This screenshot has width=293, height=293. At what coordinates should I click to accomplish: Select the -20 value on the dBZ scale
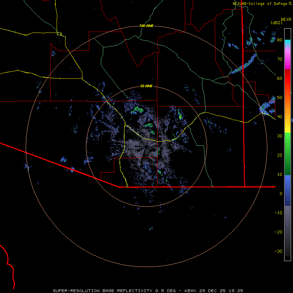[x=278, y=232]
